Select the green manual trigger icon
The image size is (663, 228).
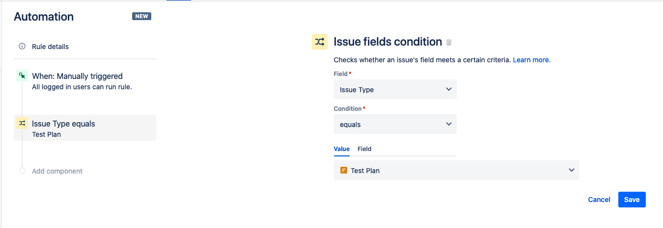(x=22, y=76)
